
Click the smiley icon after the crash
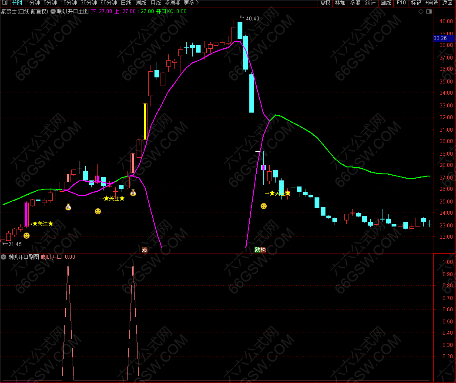[x=264, y=206]
